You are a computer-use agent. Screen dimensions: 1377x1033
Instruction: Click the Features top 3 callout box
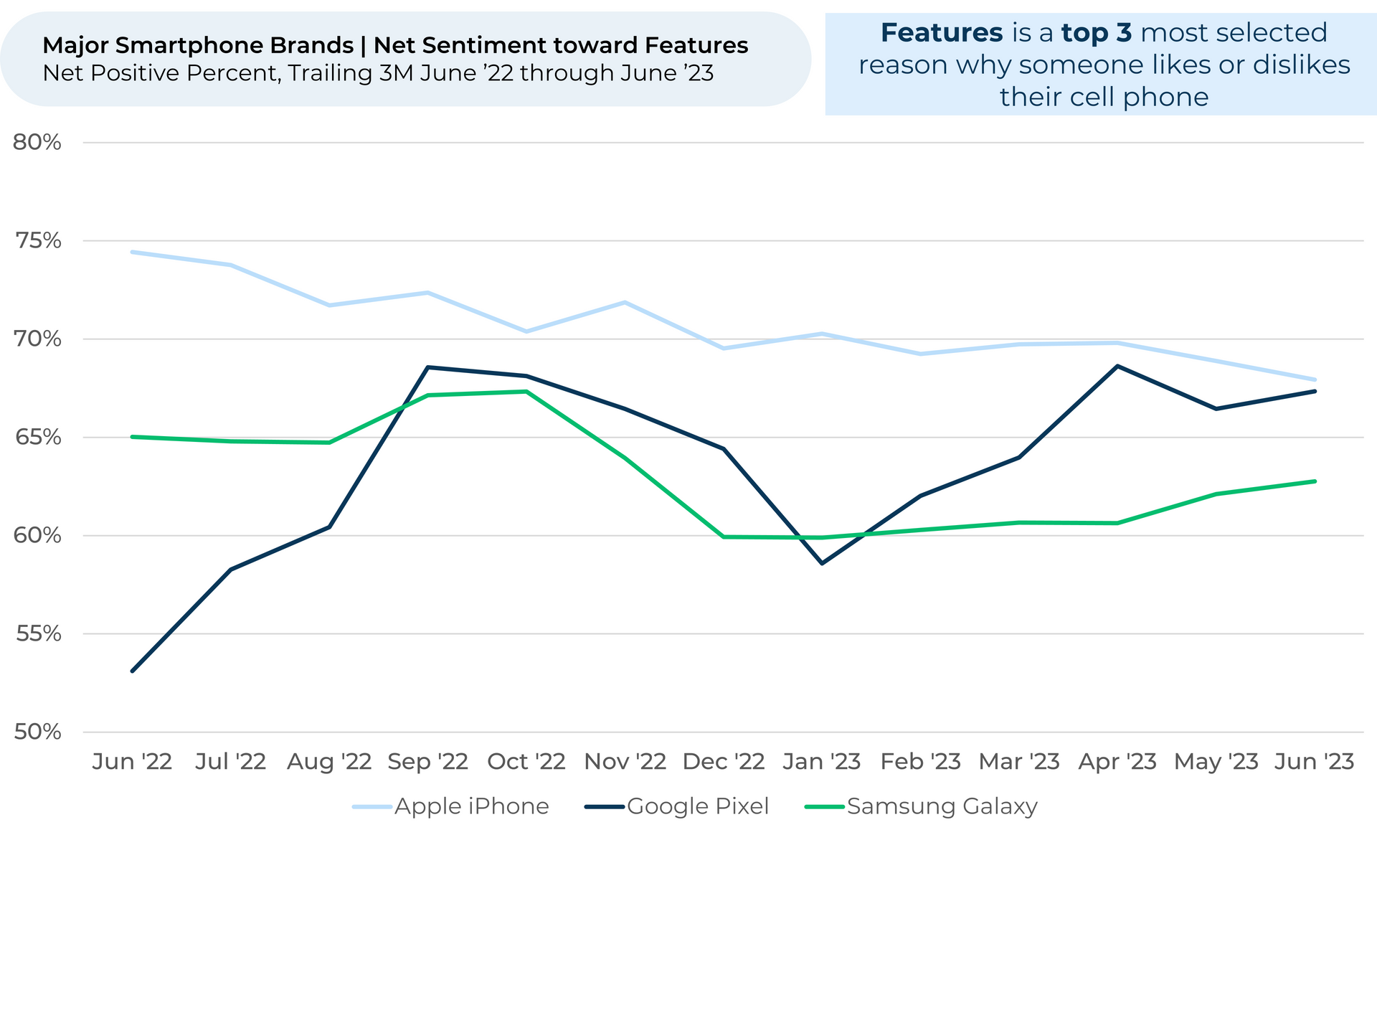coord(1101,65)
